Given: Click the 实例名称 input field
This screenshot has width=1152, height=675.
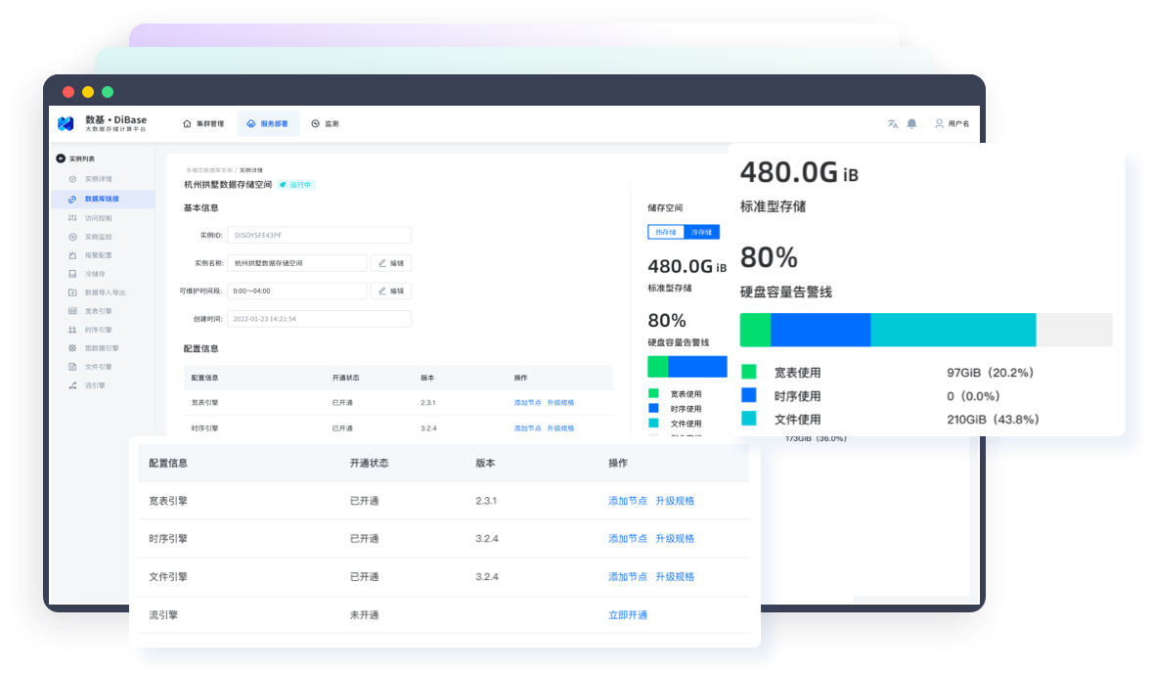Looking at the screenshot, I should [x=297, y=263].
